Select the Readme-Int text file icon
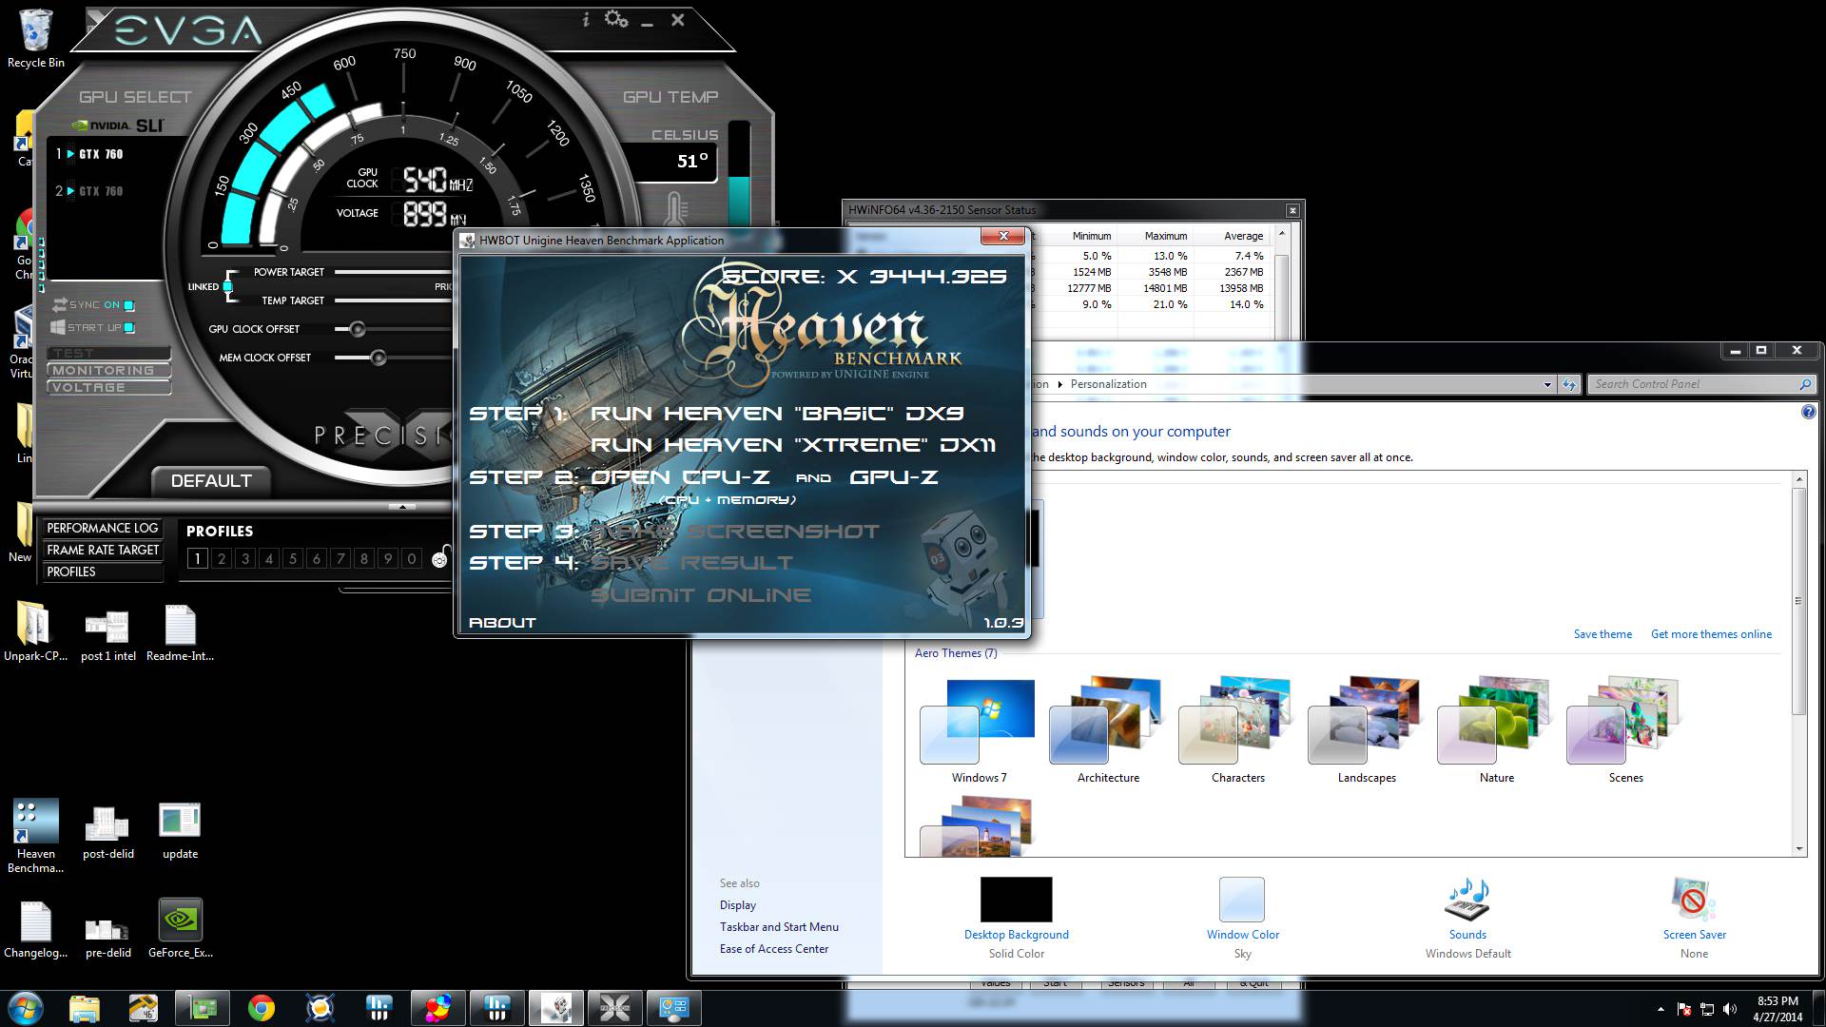The height and width of the screenshot is (1027, 1826). tap(181, 633)
